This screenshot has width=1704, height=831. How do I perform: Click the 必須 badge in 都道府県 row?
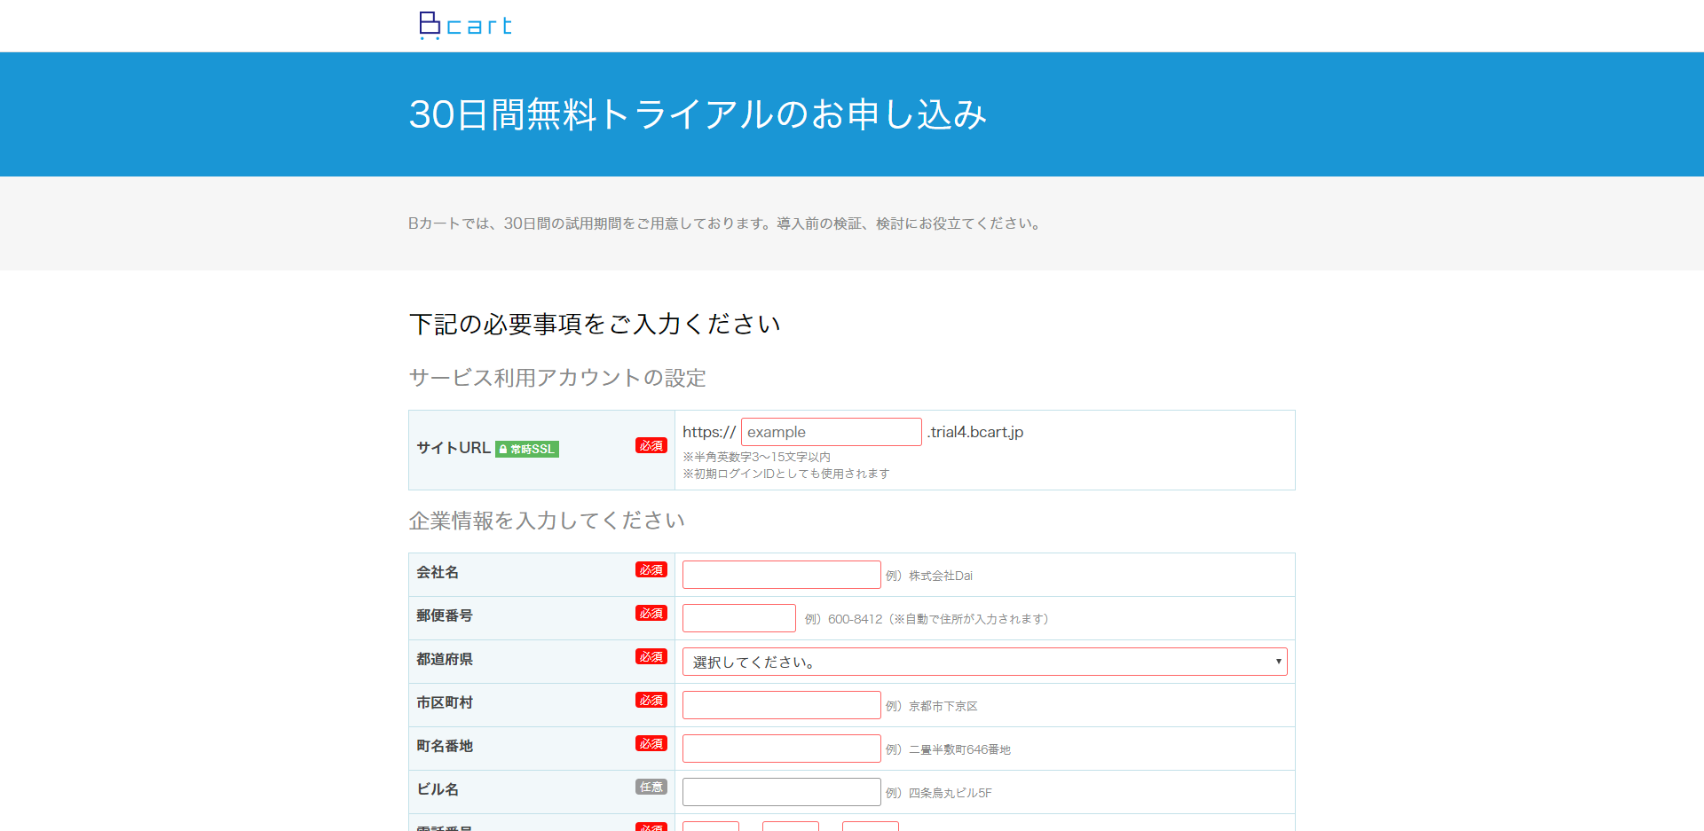point(651,656)
